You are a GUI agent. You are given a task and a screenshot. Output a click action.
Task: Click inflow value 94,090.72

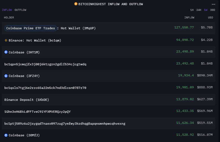point(185,40)
